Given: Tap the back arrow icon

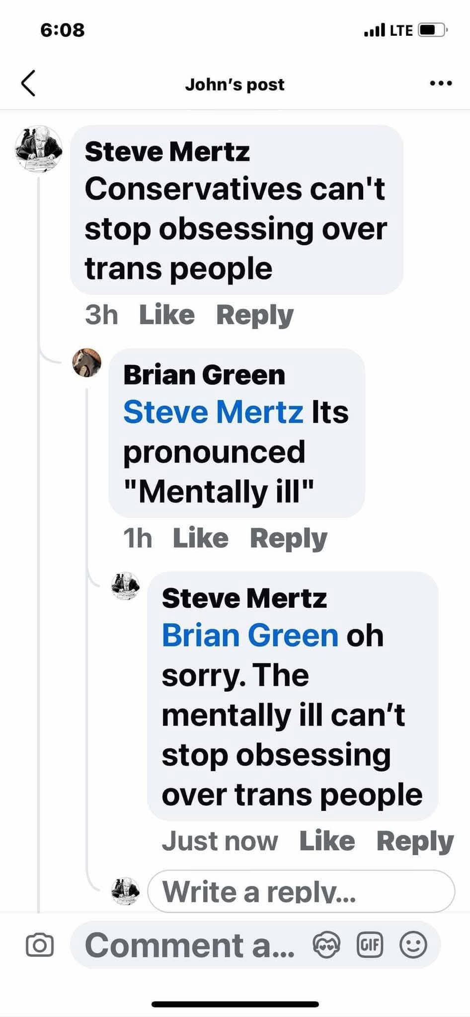Looking at the screenshot, I should [x=28, y=83].
